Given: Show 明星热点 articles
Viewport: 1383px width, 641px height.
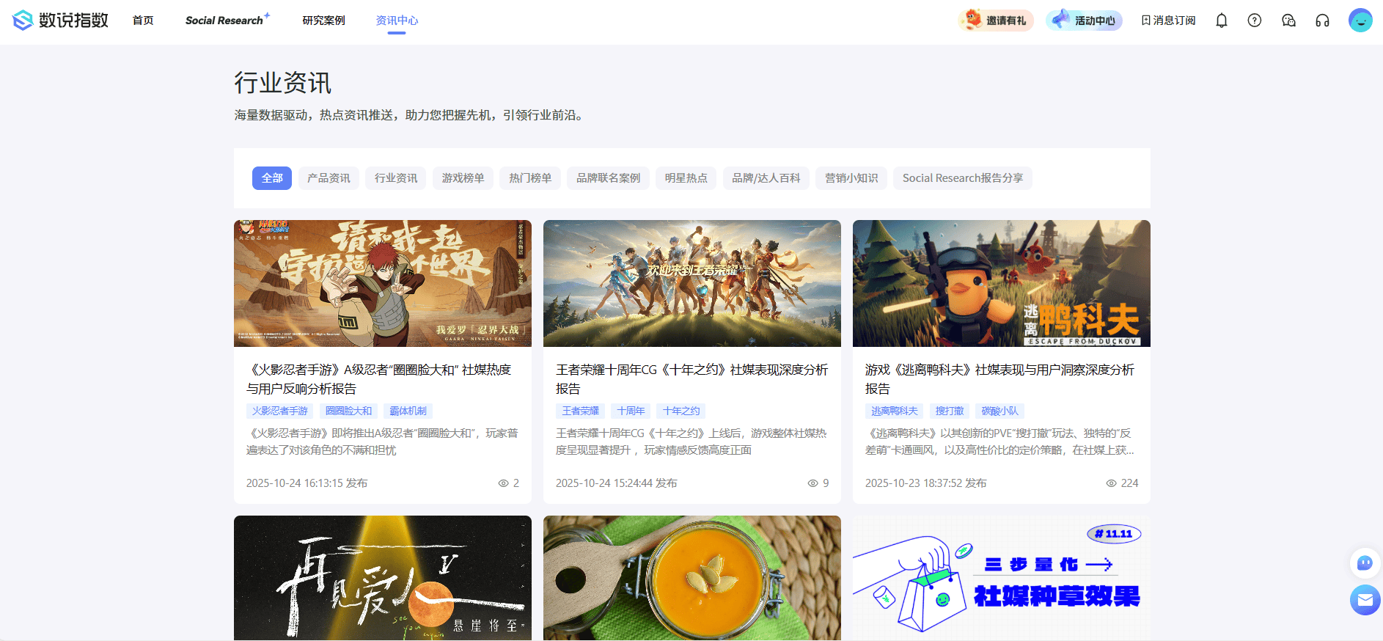Looking at the screenshot, I should 686,178.
